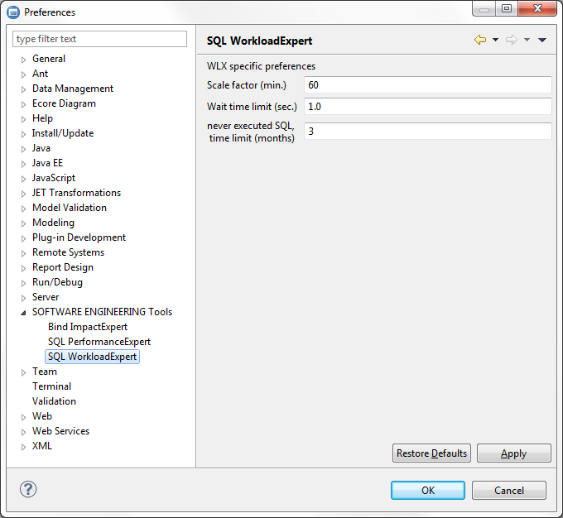This screenshot has width=563, height=518.
Task: Open the help question mark icon
Action: (28, 489)
